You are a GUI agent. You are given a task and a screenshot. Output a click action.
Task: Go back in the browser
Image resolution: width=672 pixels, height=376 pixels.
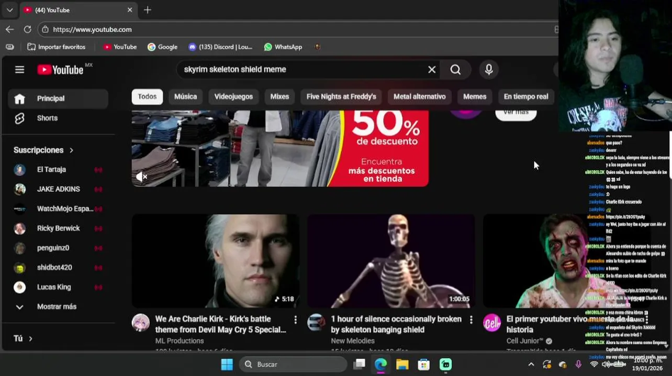pos(9,29)
